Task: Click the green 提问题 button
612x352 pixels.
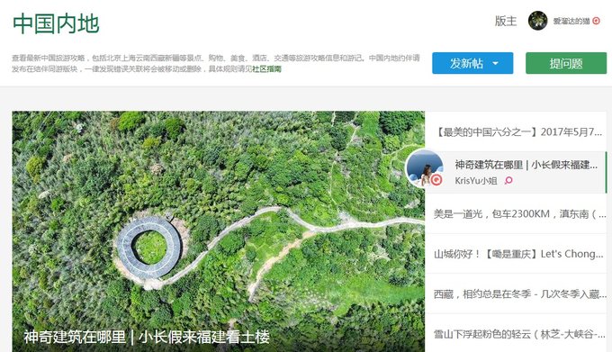Action: pyautogui.click(x=566, y=63)
